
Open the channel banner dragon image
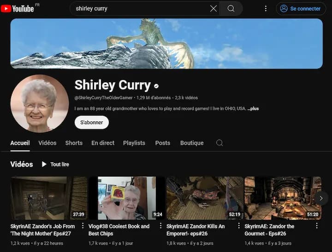tap(166, 44)
